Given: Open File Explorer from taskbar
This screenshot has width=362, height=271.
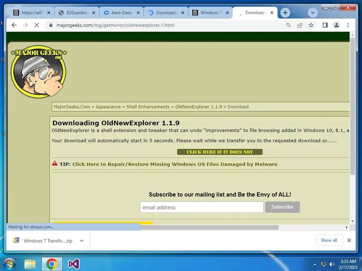Looking at the screenshot, I should 30,264.
